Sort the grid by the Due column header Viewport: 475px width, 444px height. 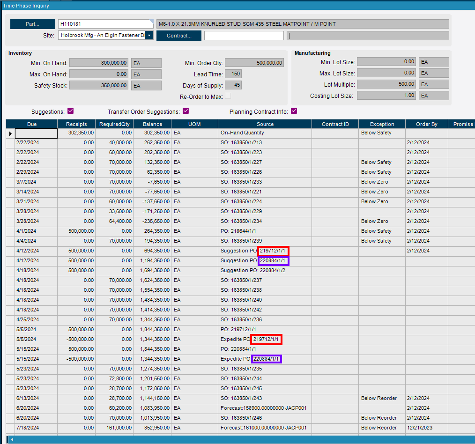[32, 124]
